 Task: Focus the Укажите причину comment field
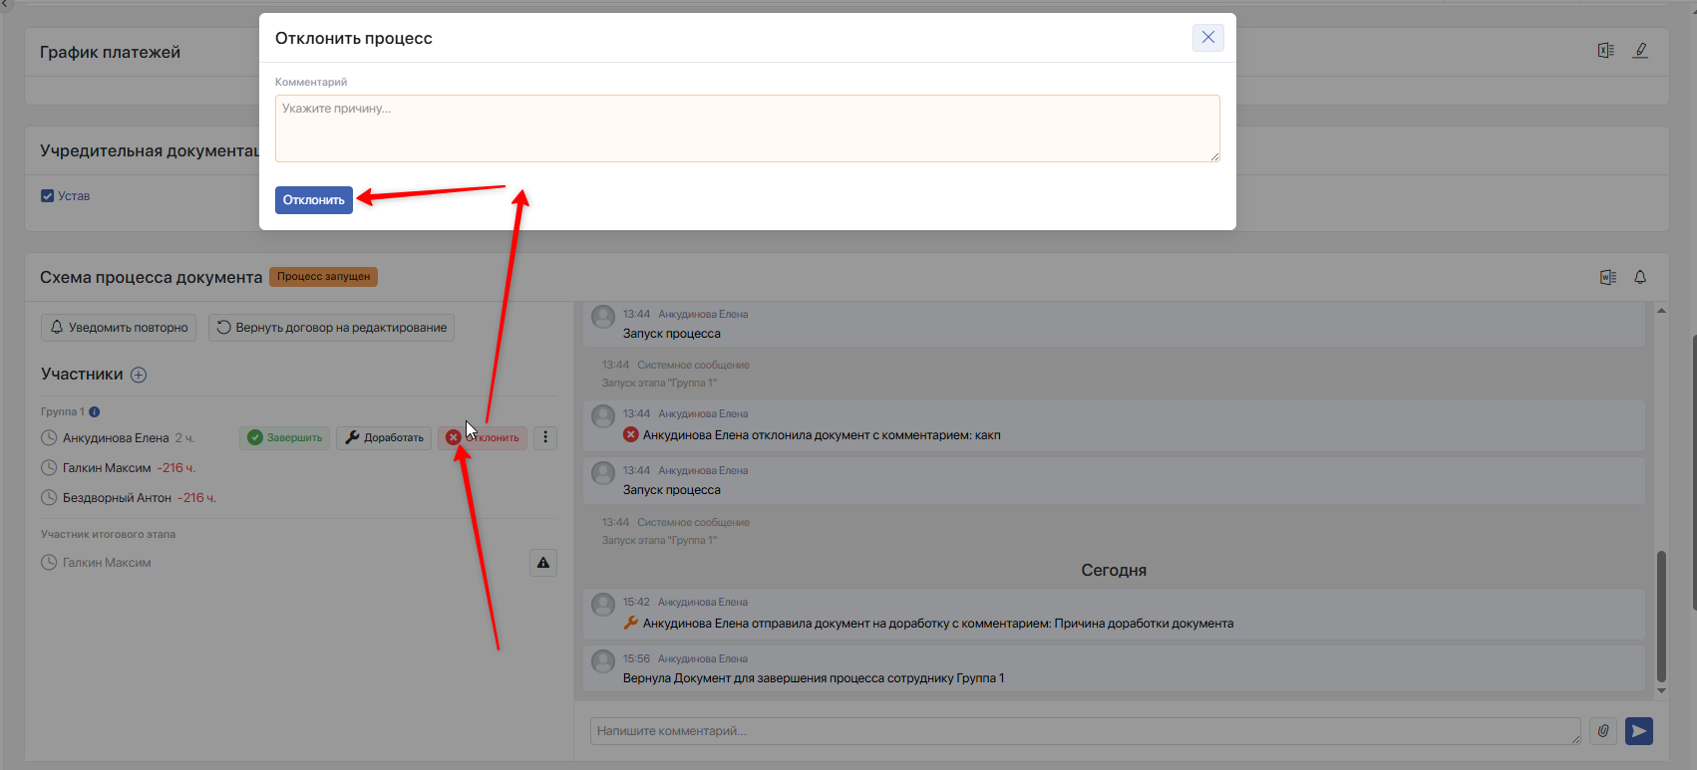click(748, 128)
